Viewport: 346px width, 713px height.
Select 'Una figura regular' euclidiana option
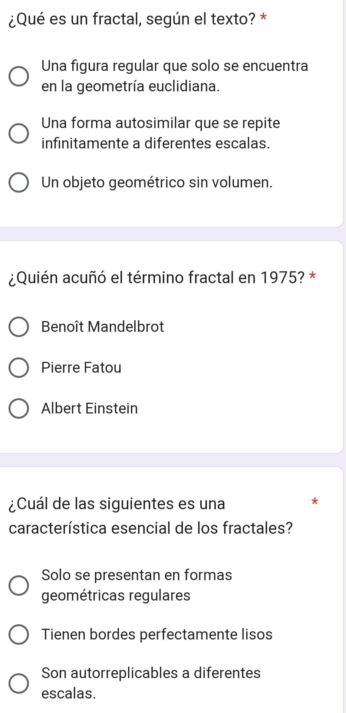(x=19, y=76)
